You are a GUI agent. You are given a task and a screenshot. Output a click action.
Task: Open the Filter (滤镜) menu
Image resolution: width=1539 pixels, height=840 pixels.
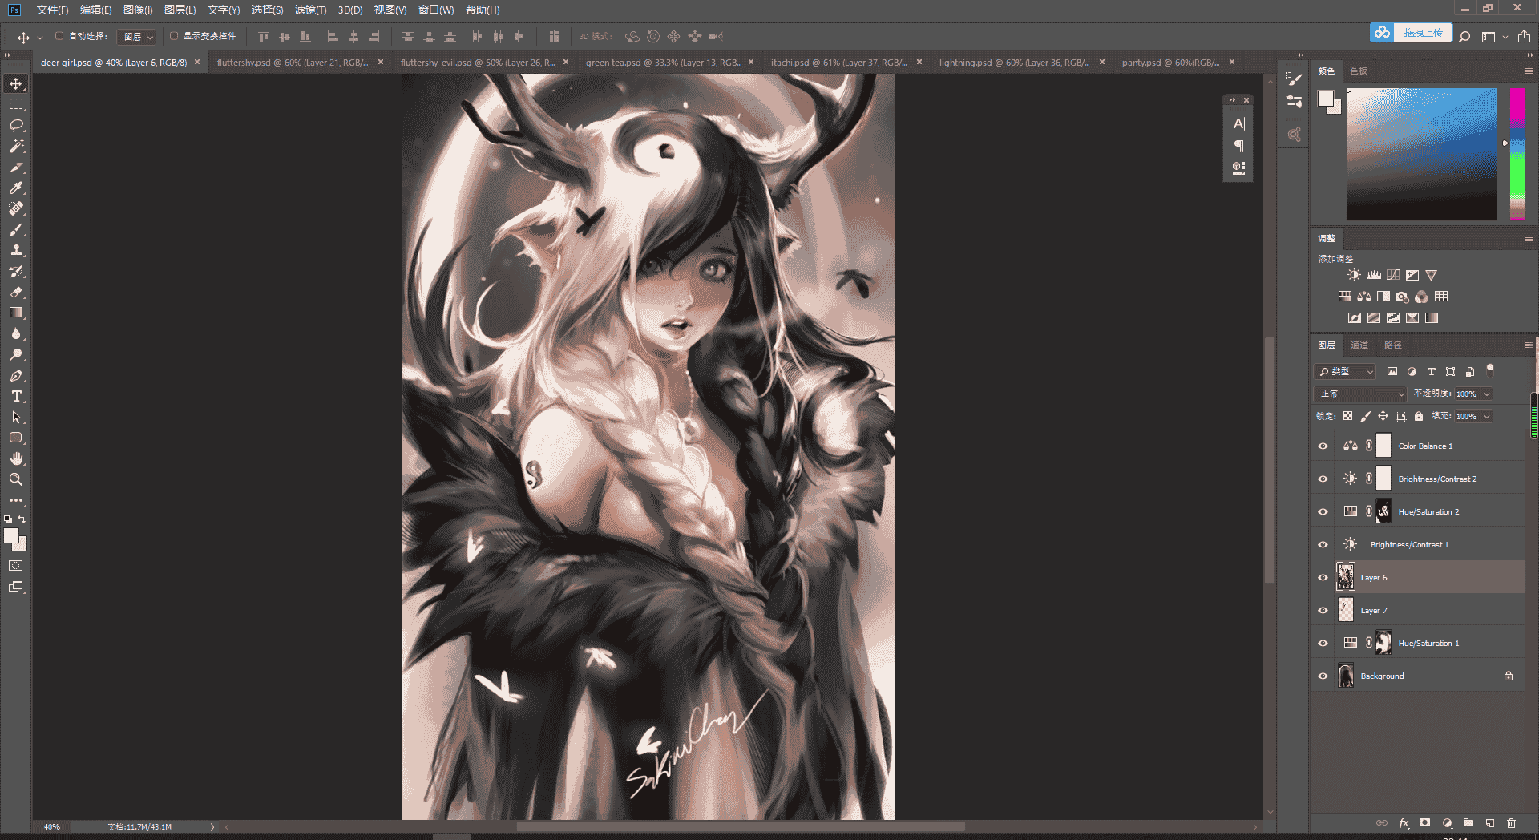310,10
